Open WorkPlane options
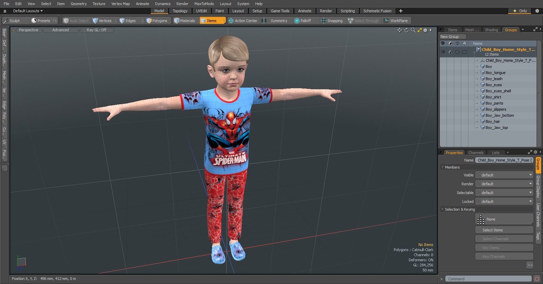 (396, 21)
